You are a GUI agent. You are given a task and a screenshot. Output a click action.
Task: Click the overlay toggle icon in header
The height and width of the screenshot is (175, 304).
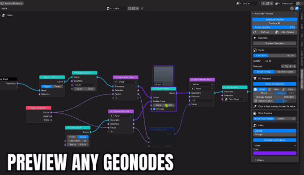pyautogui.click(x=297, y=8)
